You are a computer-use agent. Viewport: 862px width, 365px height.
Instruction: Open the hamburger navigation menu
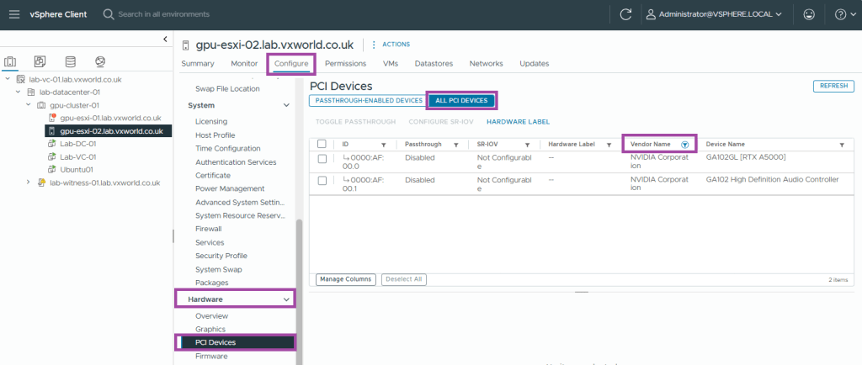[x=14, y=14]
